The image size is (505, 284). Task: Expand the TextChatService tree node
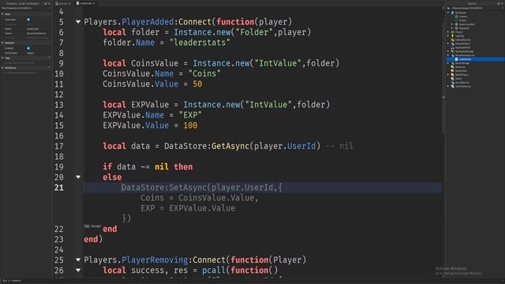(x=448, y=86)
